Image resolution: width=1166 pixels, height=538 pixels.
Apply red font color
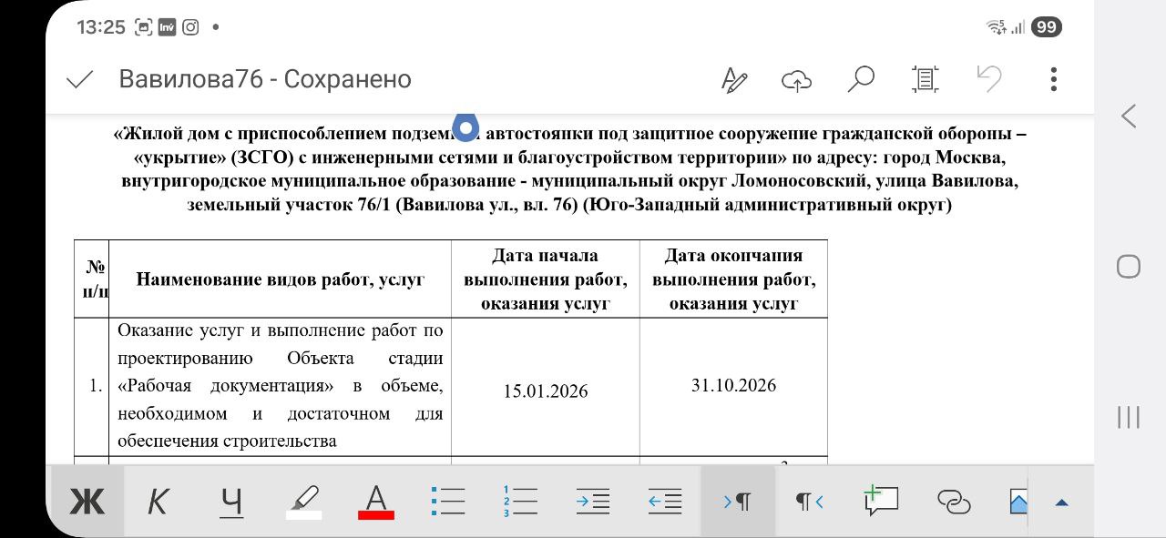(x=376, y=502)
